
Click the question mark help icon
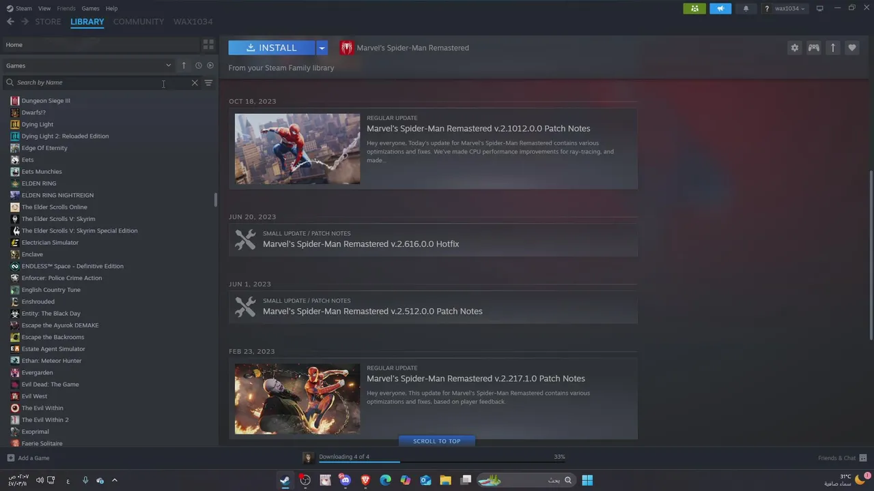(x=767, y=9)
